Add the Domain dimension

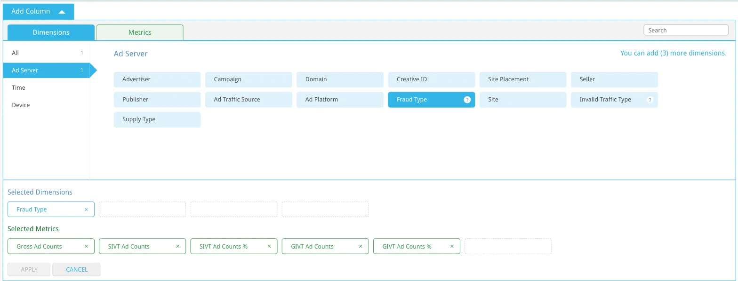(340, 79)
